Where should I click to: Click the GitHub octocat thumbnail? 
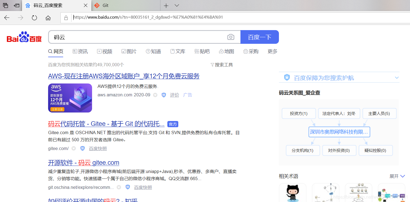pos(293,193)
